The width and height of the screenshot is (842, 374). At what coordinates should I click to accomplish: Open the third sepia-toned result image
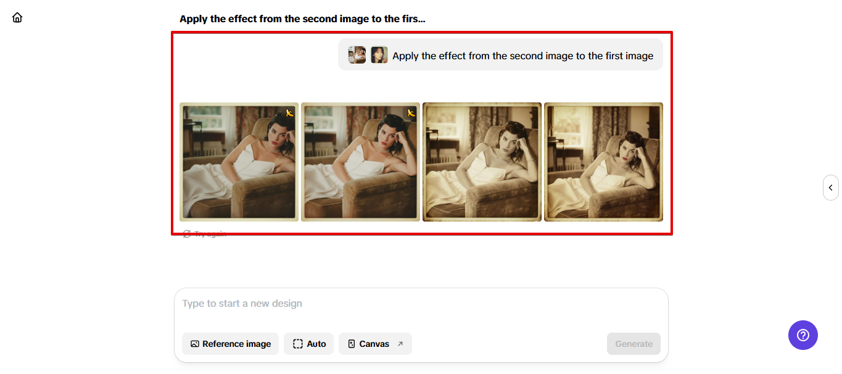pyautogui.click(x=481, y=162)
